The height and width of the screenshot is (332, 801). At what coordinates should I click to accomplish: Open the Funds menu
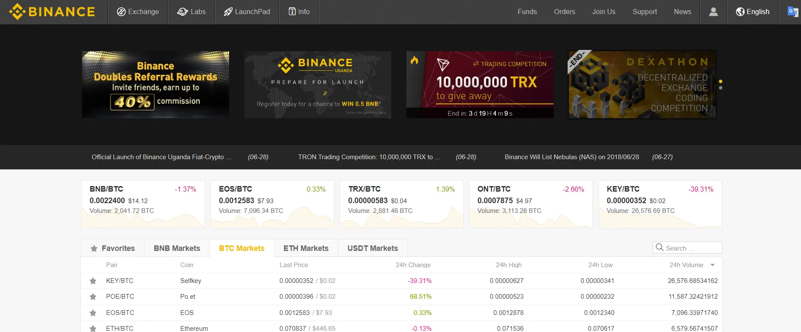[x=527, y=12]
